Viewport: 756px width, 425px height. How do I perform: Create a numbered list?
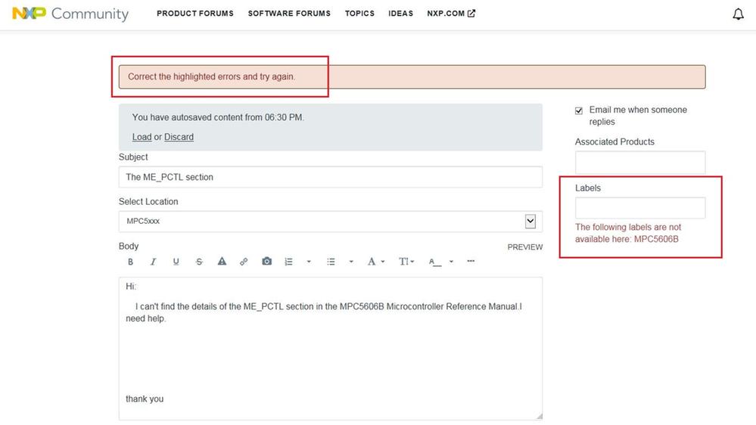click(288, 262)
